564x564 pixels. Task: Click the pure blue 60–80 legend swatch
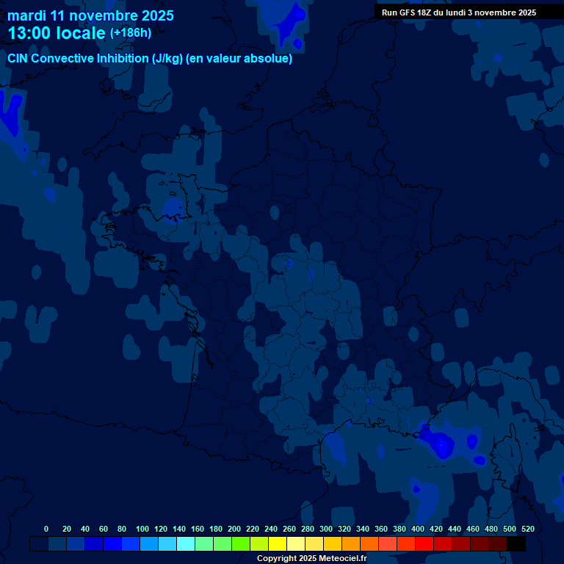tap(112, 544)
